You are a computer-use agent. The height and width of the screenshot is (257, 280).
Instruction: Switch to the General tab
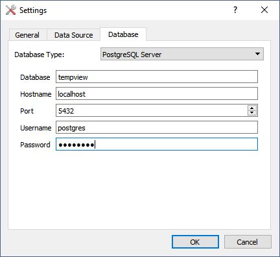(27, 35)
